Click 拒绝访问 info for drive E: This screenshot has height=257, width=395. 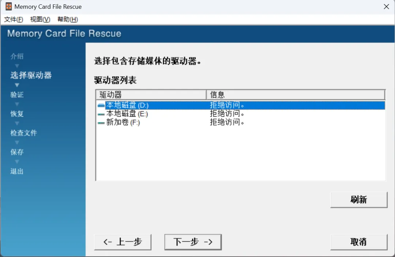227,114
